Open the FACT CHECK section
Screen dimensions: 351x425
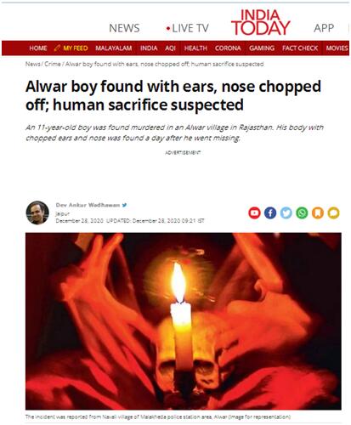pyautogui.click(x=300, y=48)
